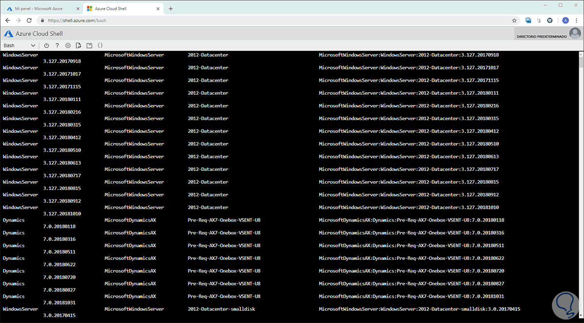584x323 pixels.
Task: Click URN ending 2012-Datacenter:3.127.20180510
Action: pos(408,144)
